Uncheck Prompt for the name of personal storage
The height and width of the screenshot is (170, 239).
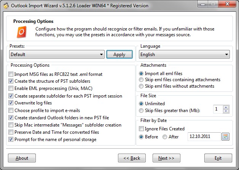(11, 140)
